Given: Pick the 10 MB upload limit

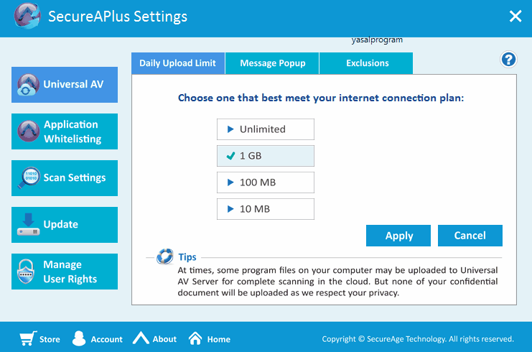Looking at the screenshot, I should click(265, 209).
